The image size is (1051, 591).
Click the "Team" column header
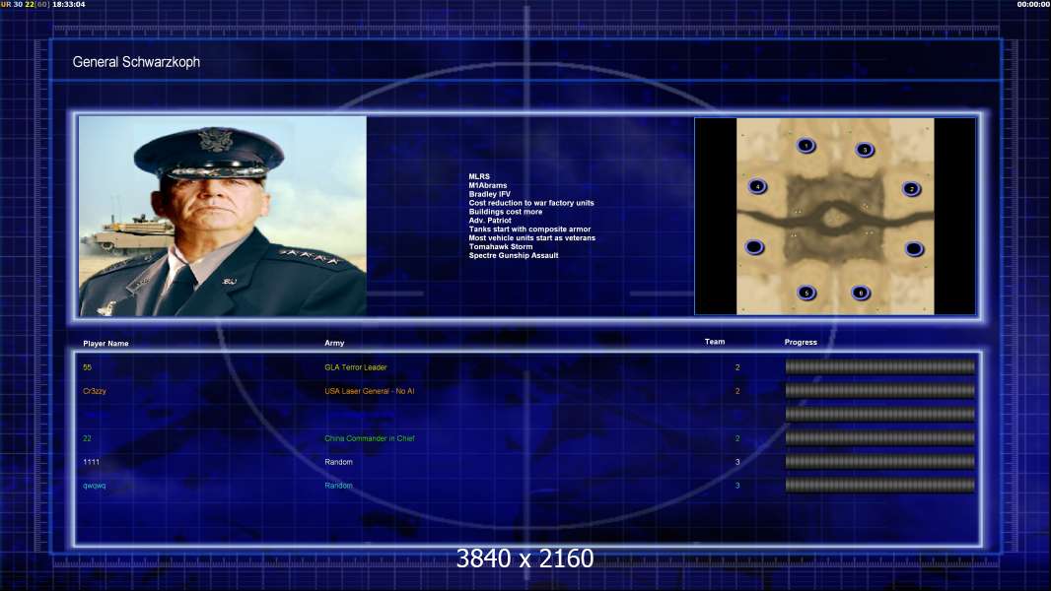[715, 342]
